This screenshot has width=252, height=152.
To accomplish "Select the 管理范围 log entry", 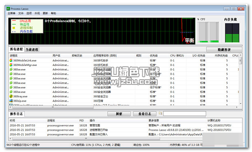I will click(x=125, y=125).
